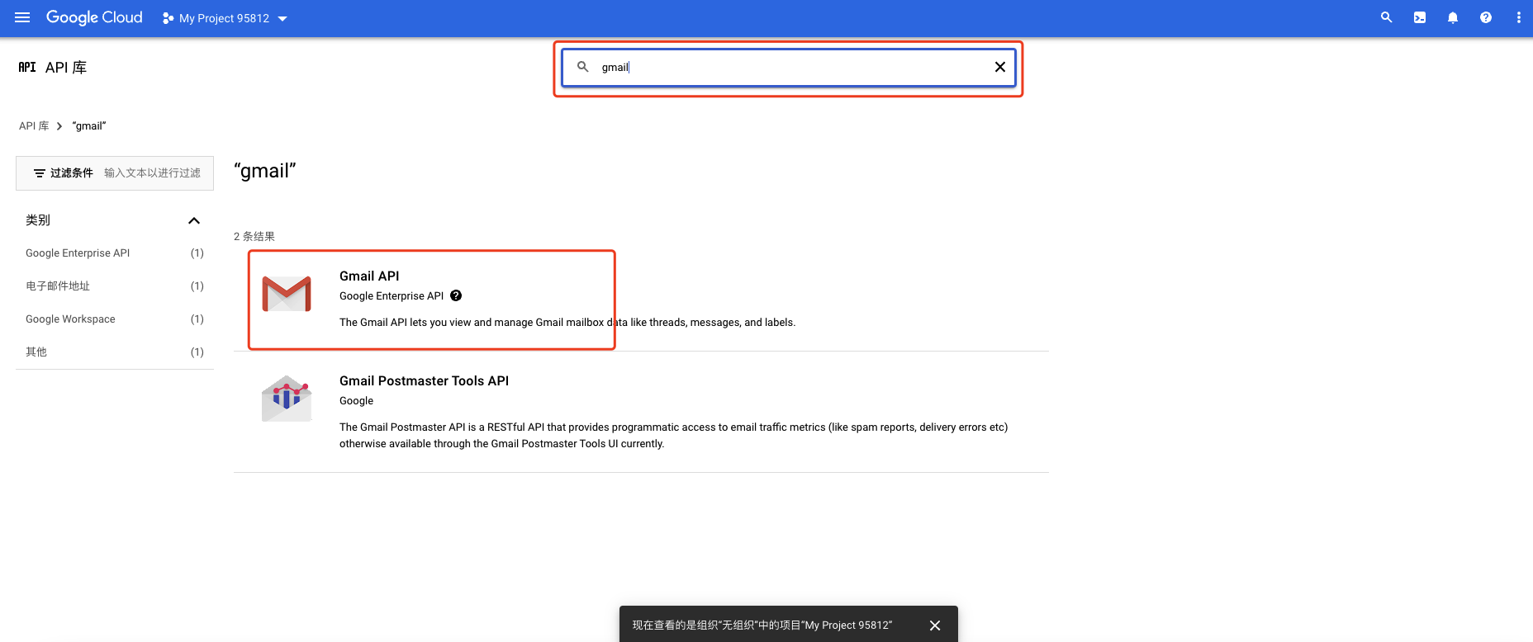Filter by 其他 category
1533x642 pixels.
tap(36, 352)
